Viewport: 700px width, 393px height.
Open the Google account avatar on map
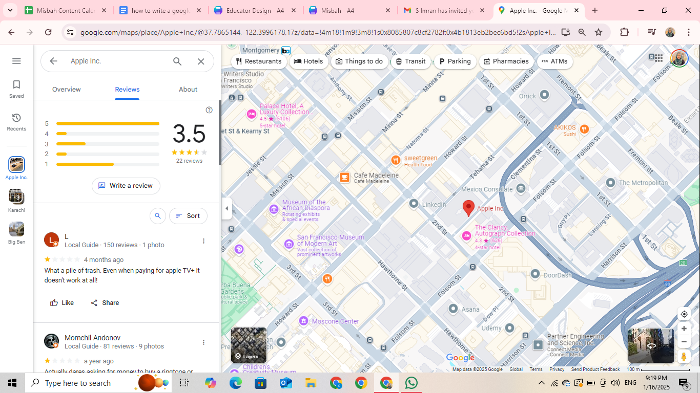[x=679, y=58]
